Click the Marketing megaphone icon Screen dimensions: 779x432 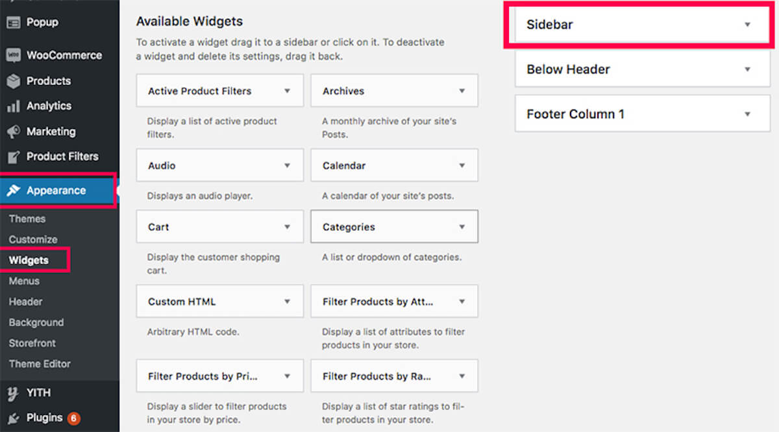(x=13, y=132)
